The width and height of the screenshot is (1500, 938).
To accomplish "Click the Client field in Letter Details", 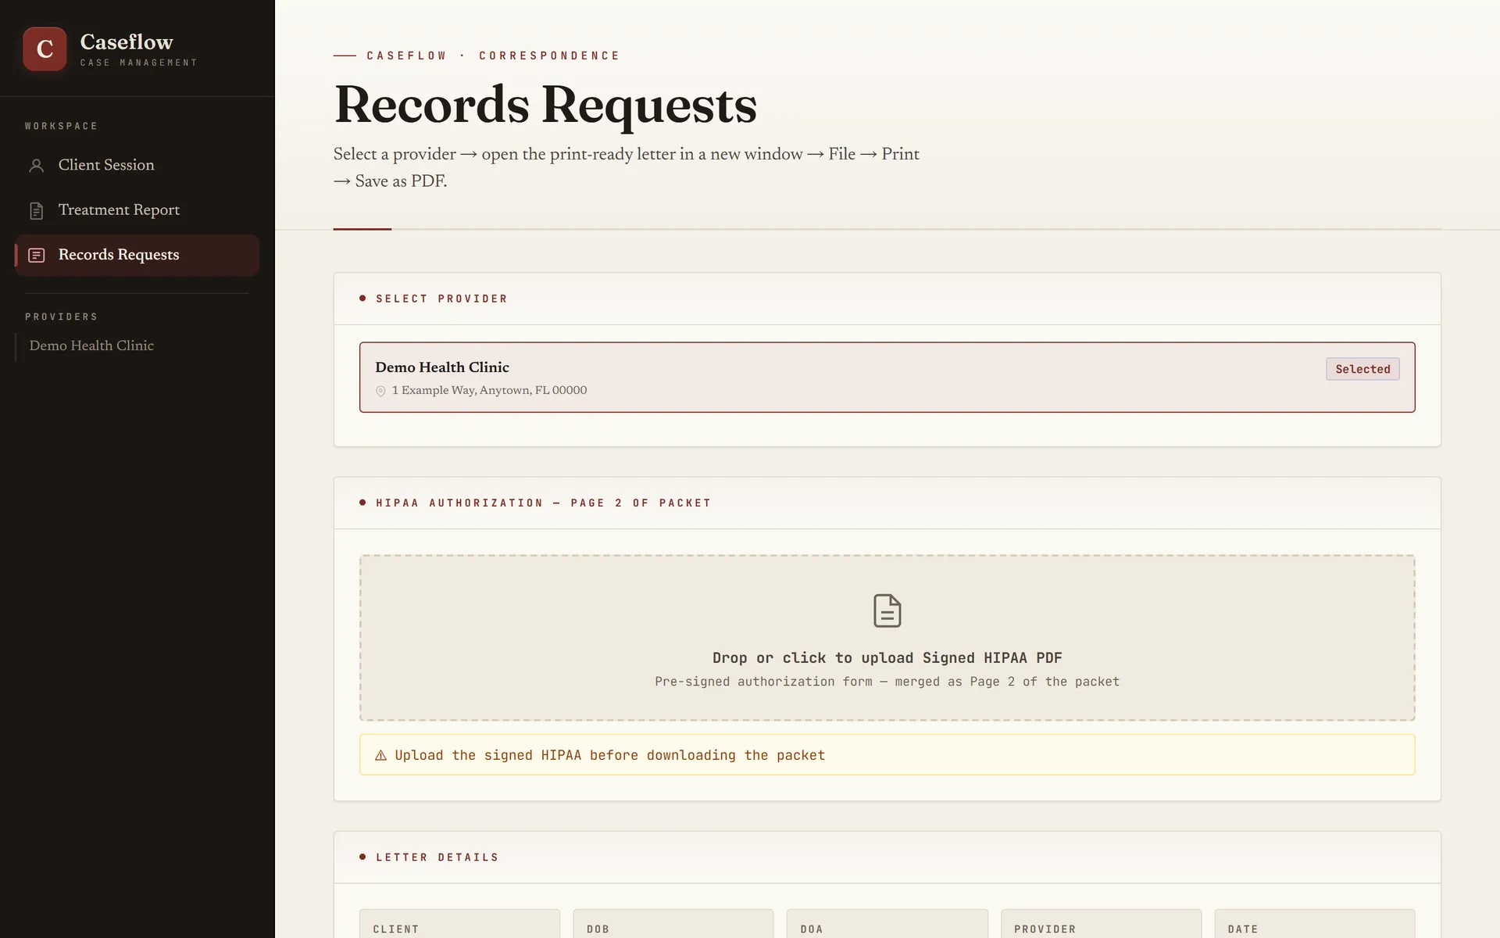I will 459,924.
